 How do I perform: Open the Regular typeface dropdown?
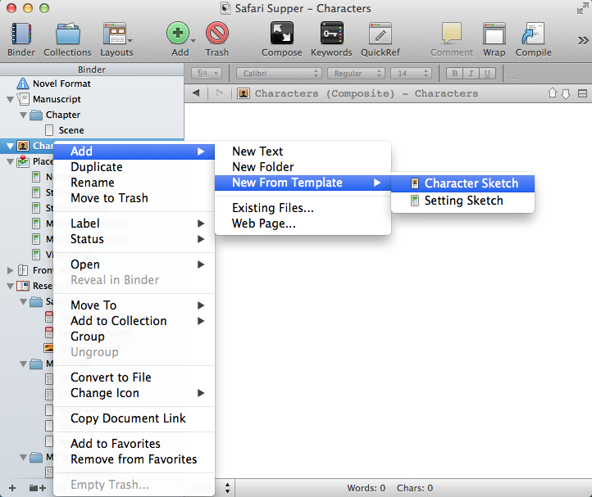pos(356,74)
